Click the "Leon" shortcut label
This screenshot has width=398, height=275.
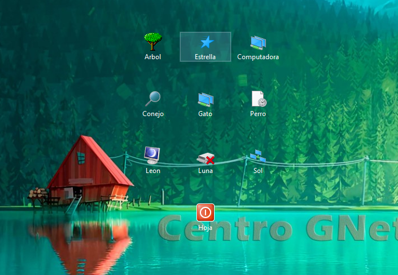pyautogui.click(x=153, y=171)
